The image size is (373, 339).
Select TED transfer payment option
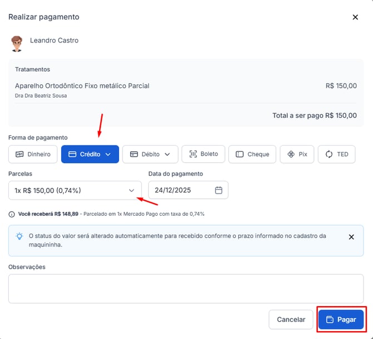coord(336,154)
